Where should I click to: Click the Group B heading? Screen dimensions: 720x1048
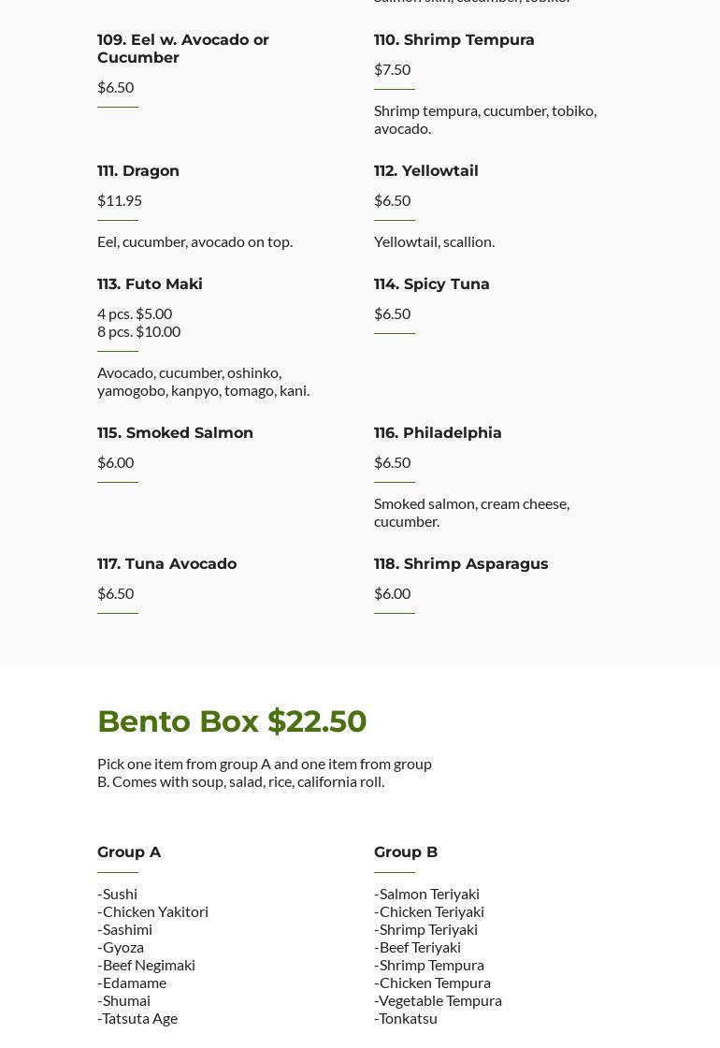(x=406, y=852)
